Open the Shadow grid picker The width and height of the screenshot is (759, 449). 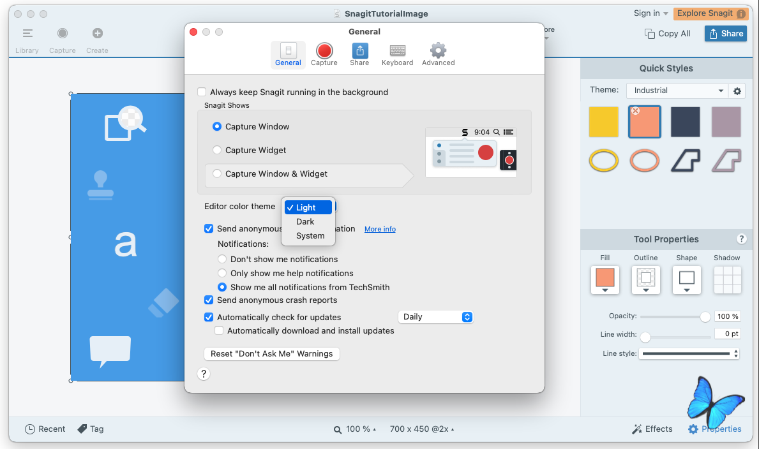(727, 279)
